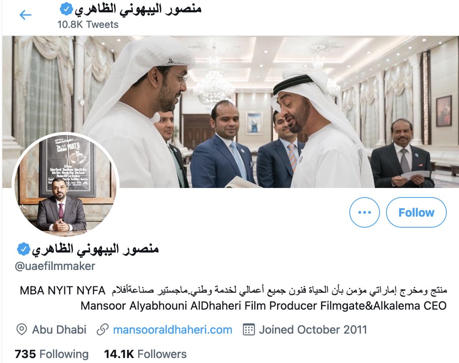Click the Arabic name in top header
The image size is (459, 363).
[138, 9]
